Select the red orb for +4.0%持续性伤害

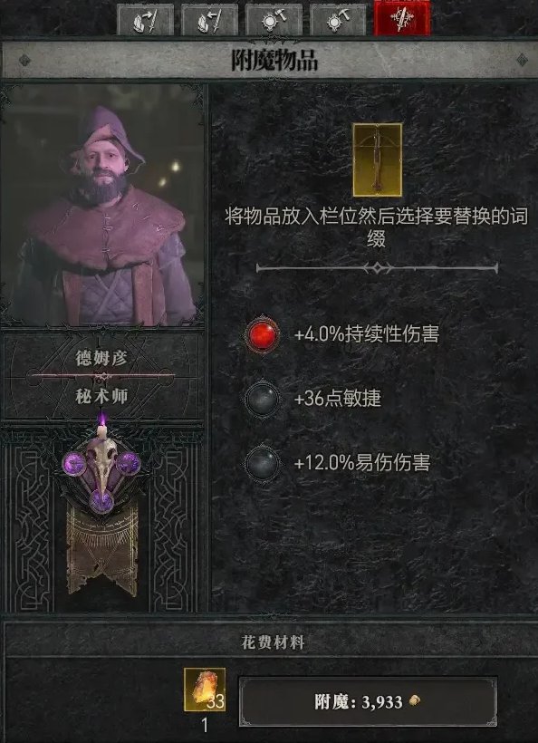[263, 334]
